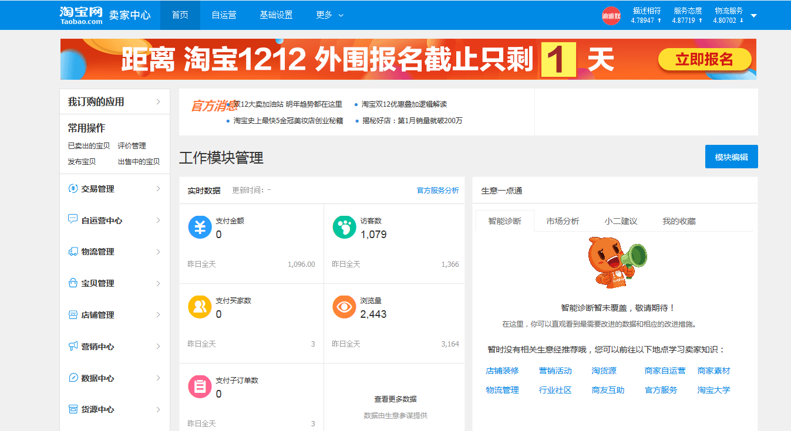Click the yellow 支付买家数 people icon
Screen dimensions: 791x431
(x=200, y=307)
